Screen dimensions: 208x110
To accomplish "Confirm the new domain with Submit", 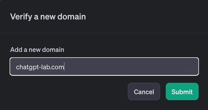I will coord(182,92).
